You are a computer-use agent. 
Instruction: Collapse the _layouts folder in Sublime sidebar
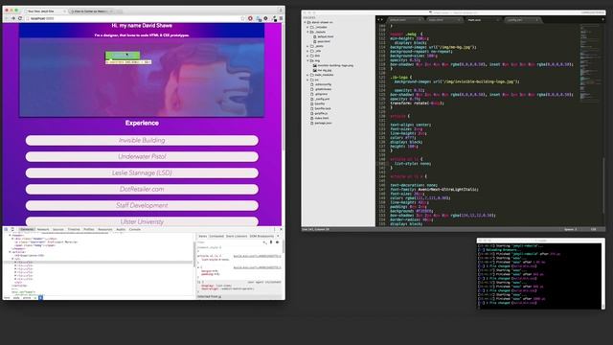coord(307,32)
